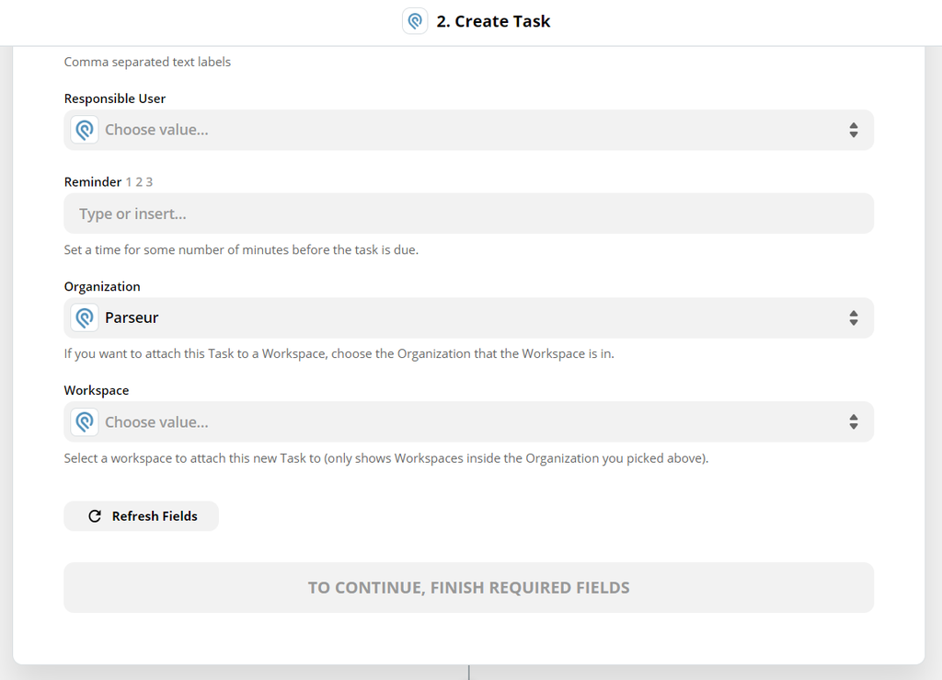This screenshot has width=942, height=680.
Task: Select Reminder version label 3
Action: pos(148,181)
